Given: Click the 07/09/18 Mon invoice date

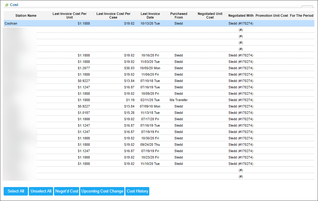Looking at the screenshot, I should click(150, 106).
